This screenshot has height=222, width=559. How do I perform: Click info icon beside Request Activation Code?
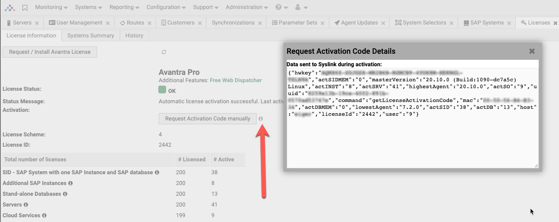261,119
